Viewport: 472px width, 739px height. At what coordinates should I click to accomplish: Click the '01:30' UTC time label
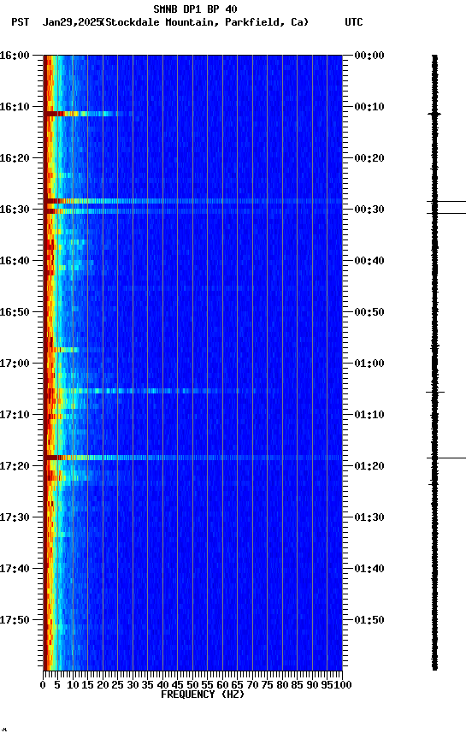369,517
